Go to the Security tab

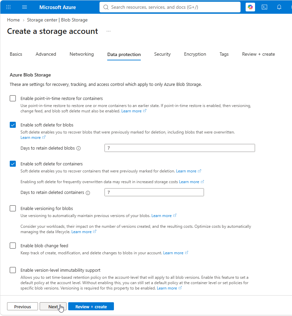tap(162, 54)
